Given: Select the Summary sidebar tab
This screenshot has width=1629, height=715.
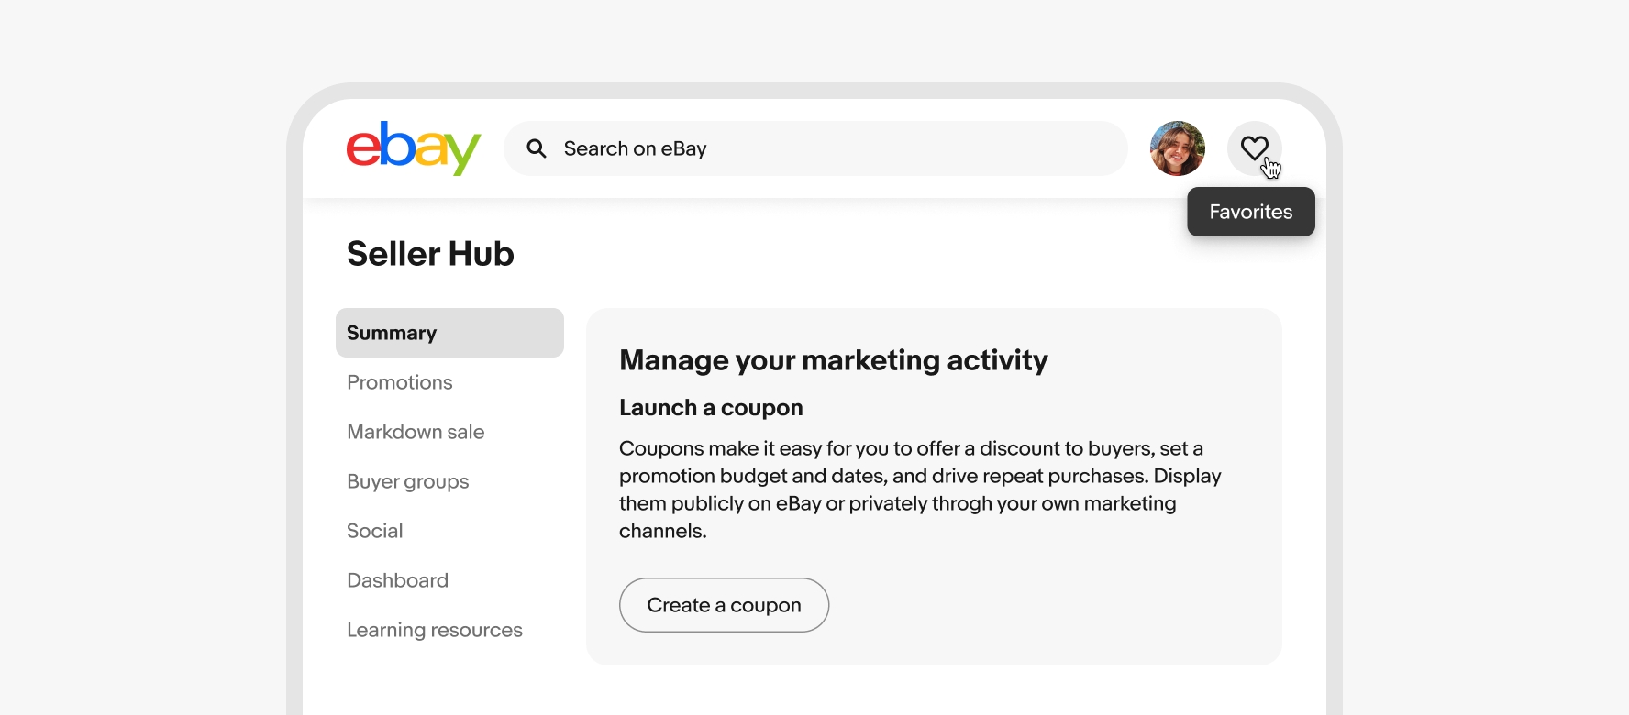Looking at the screenshot, I should [449, 333].
